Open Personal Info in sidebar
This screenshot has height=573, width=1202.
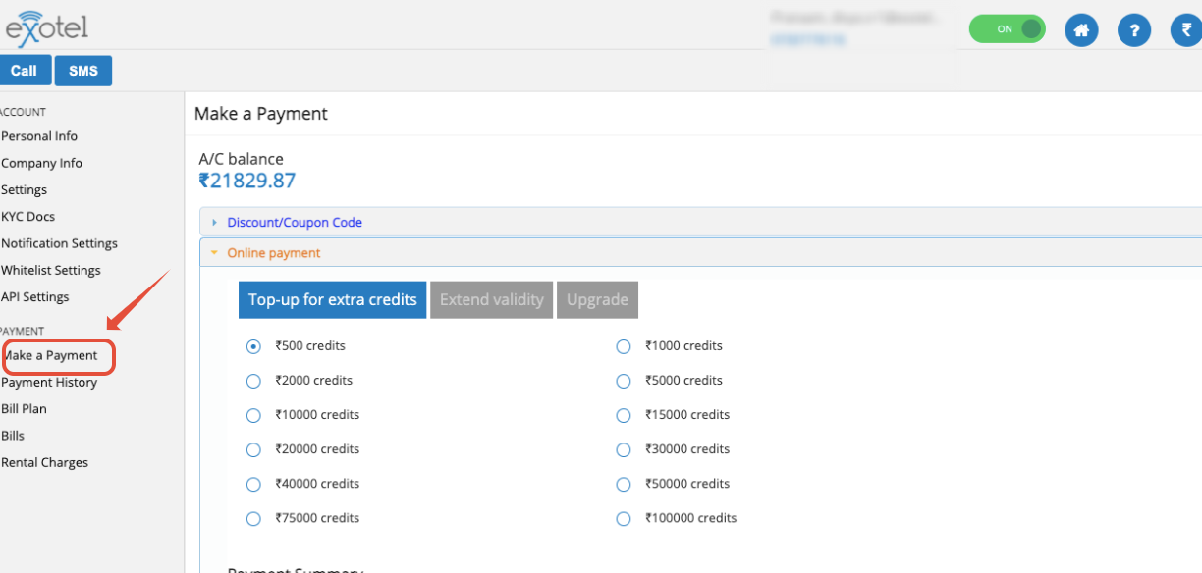click(x=39, y=136)
